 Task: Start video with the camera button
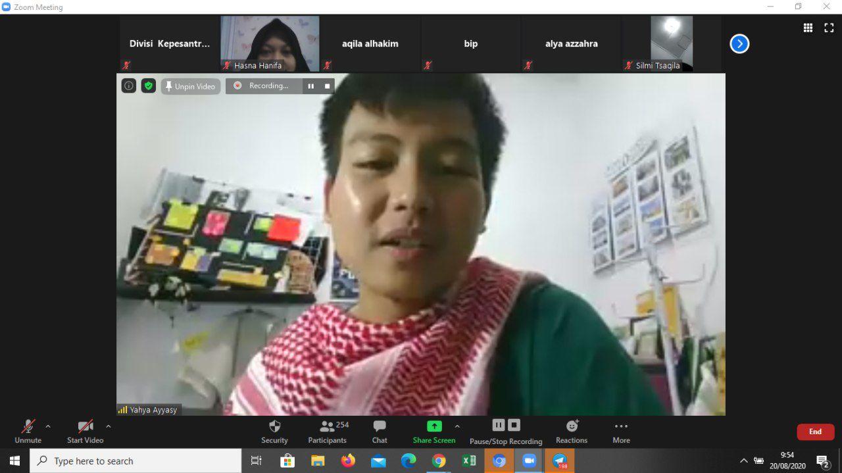click(85, 431)
